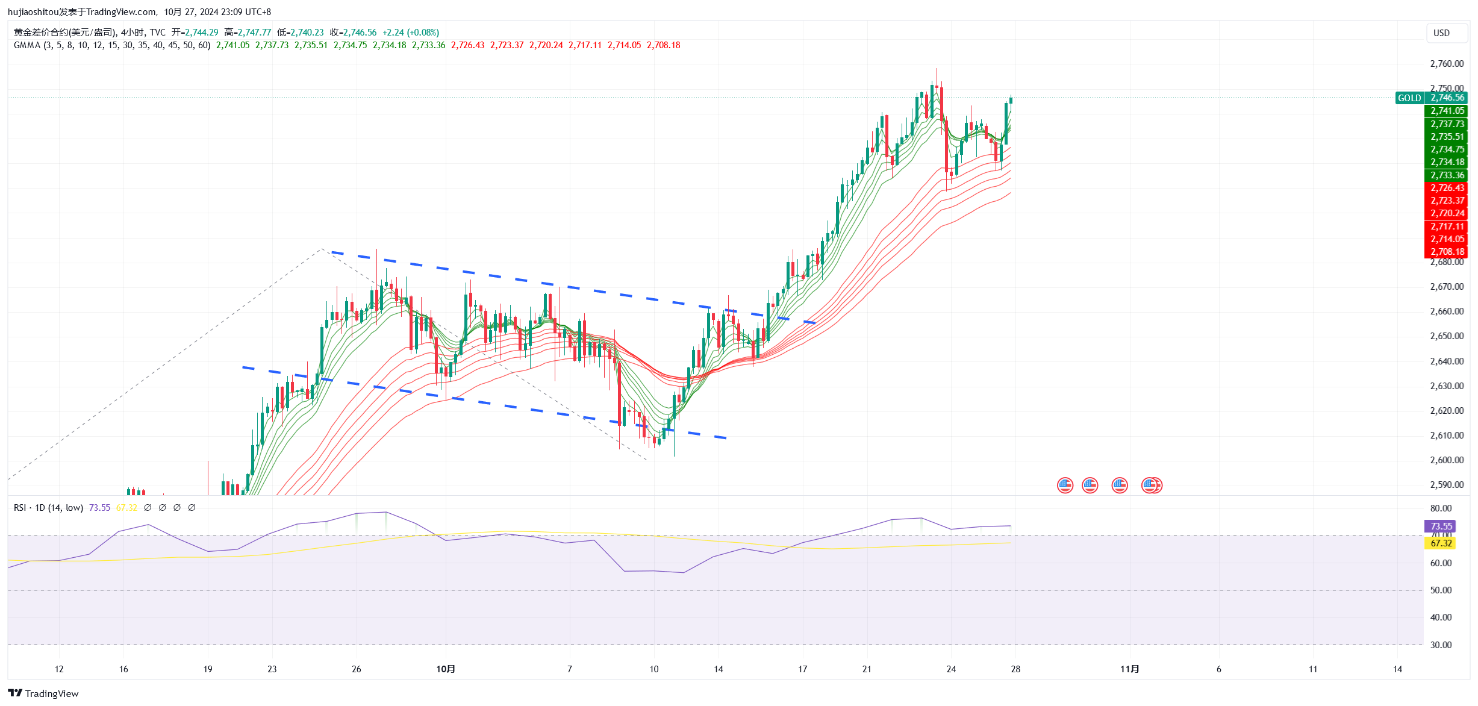
Task: Click the yellow 67.32 tag on the RSI axis
Action: (1441, 543)
